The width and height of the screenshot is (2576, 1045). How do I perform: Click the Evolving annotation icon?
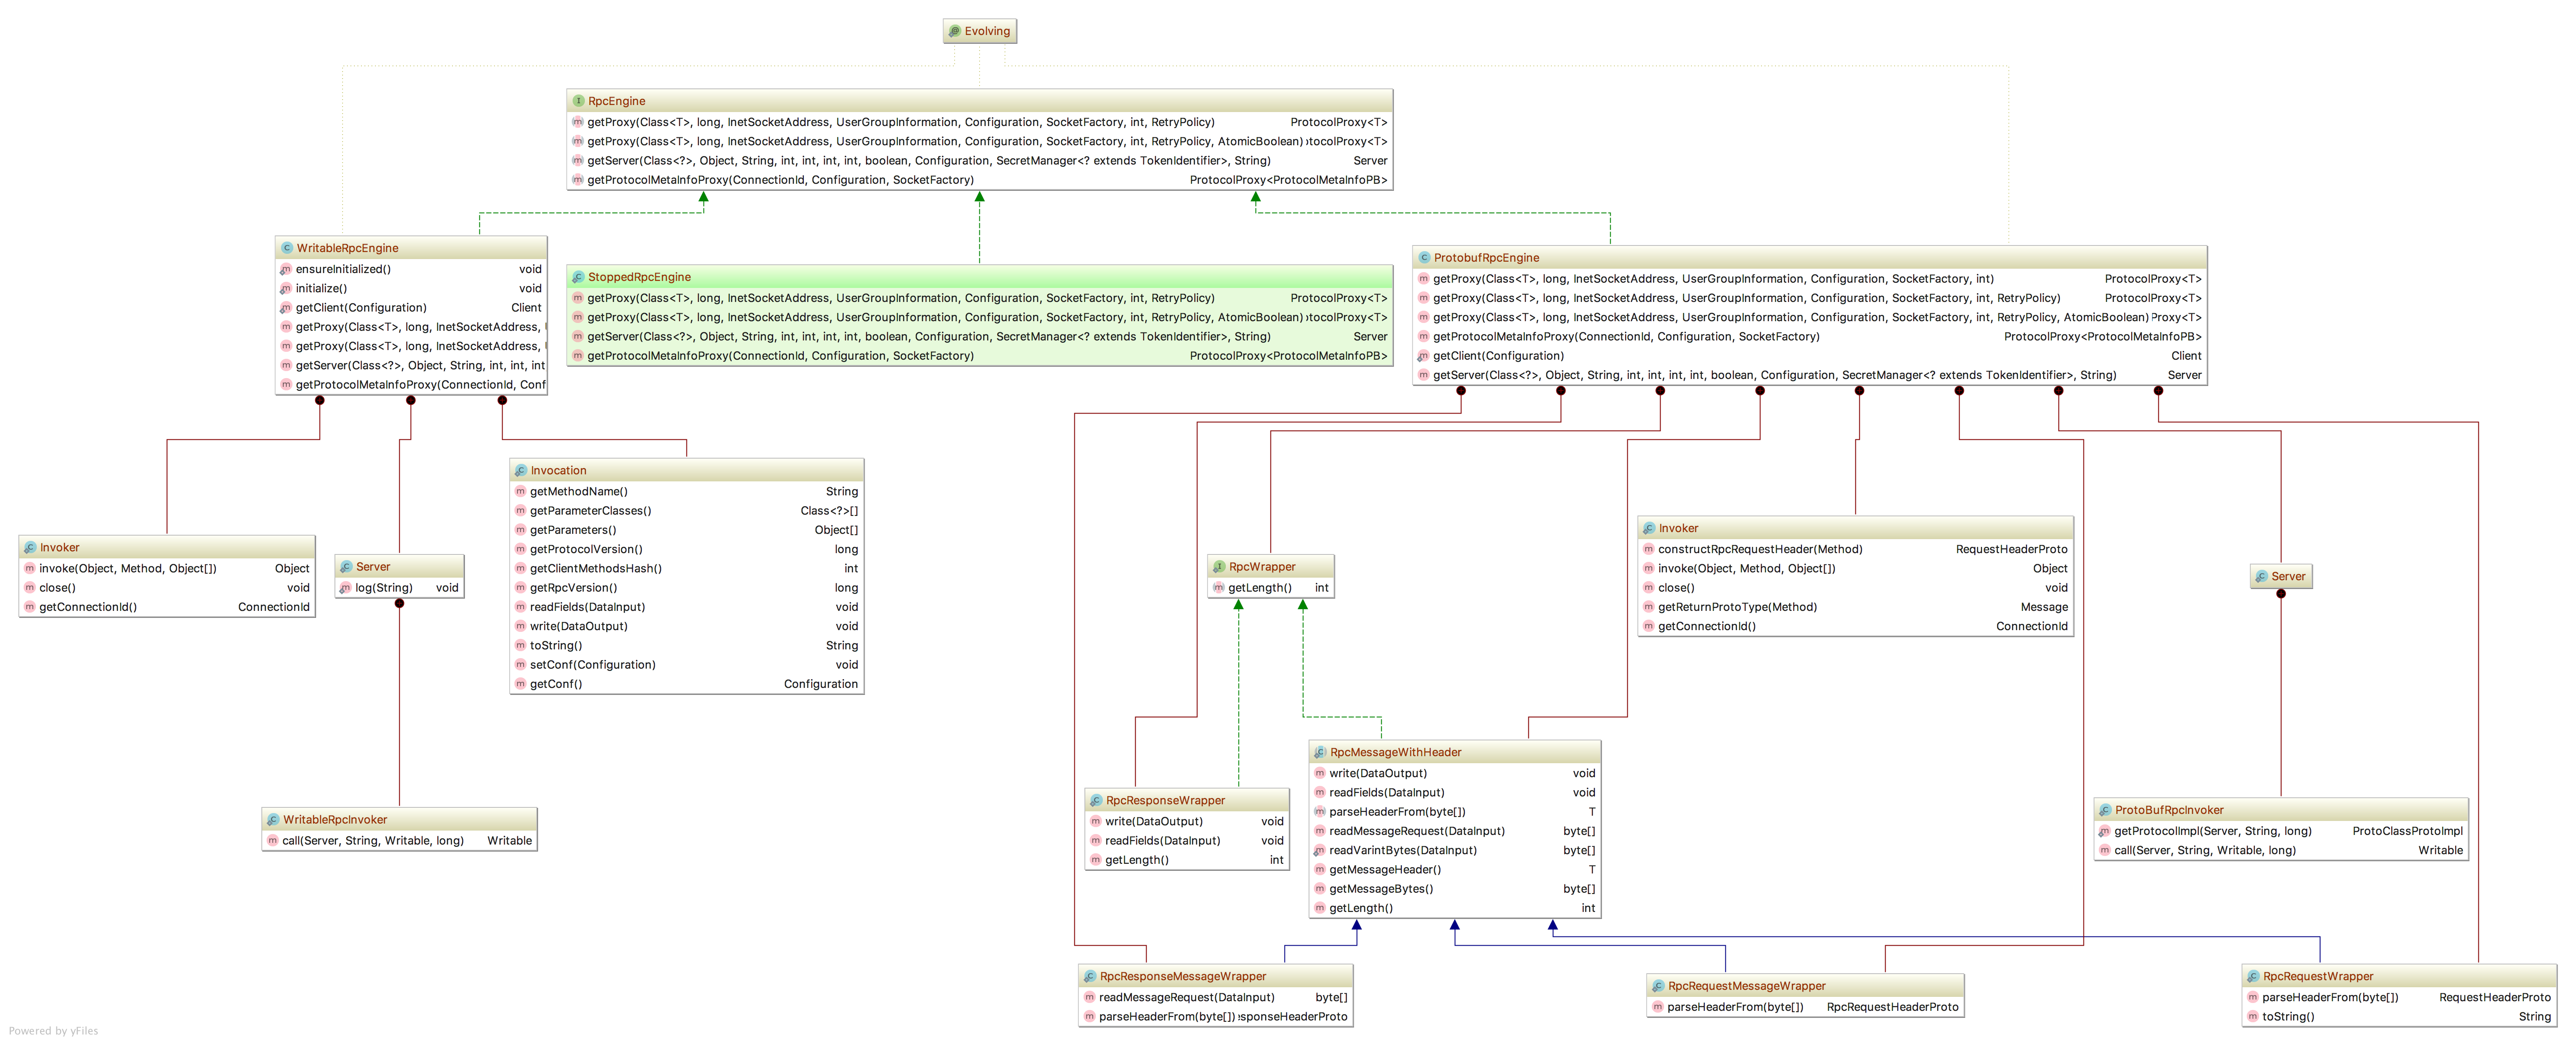954,31
